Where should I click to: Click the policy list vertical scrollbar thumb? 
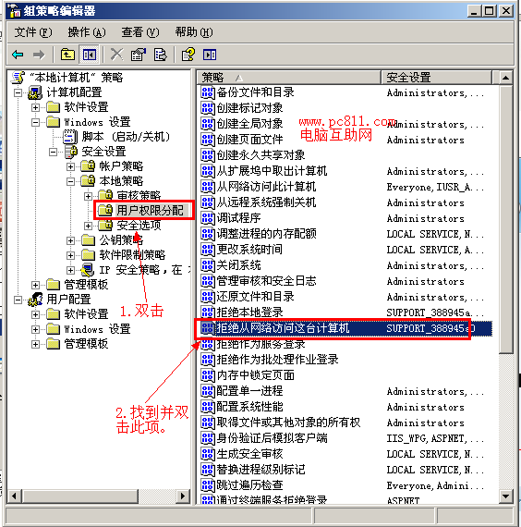505,219
